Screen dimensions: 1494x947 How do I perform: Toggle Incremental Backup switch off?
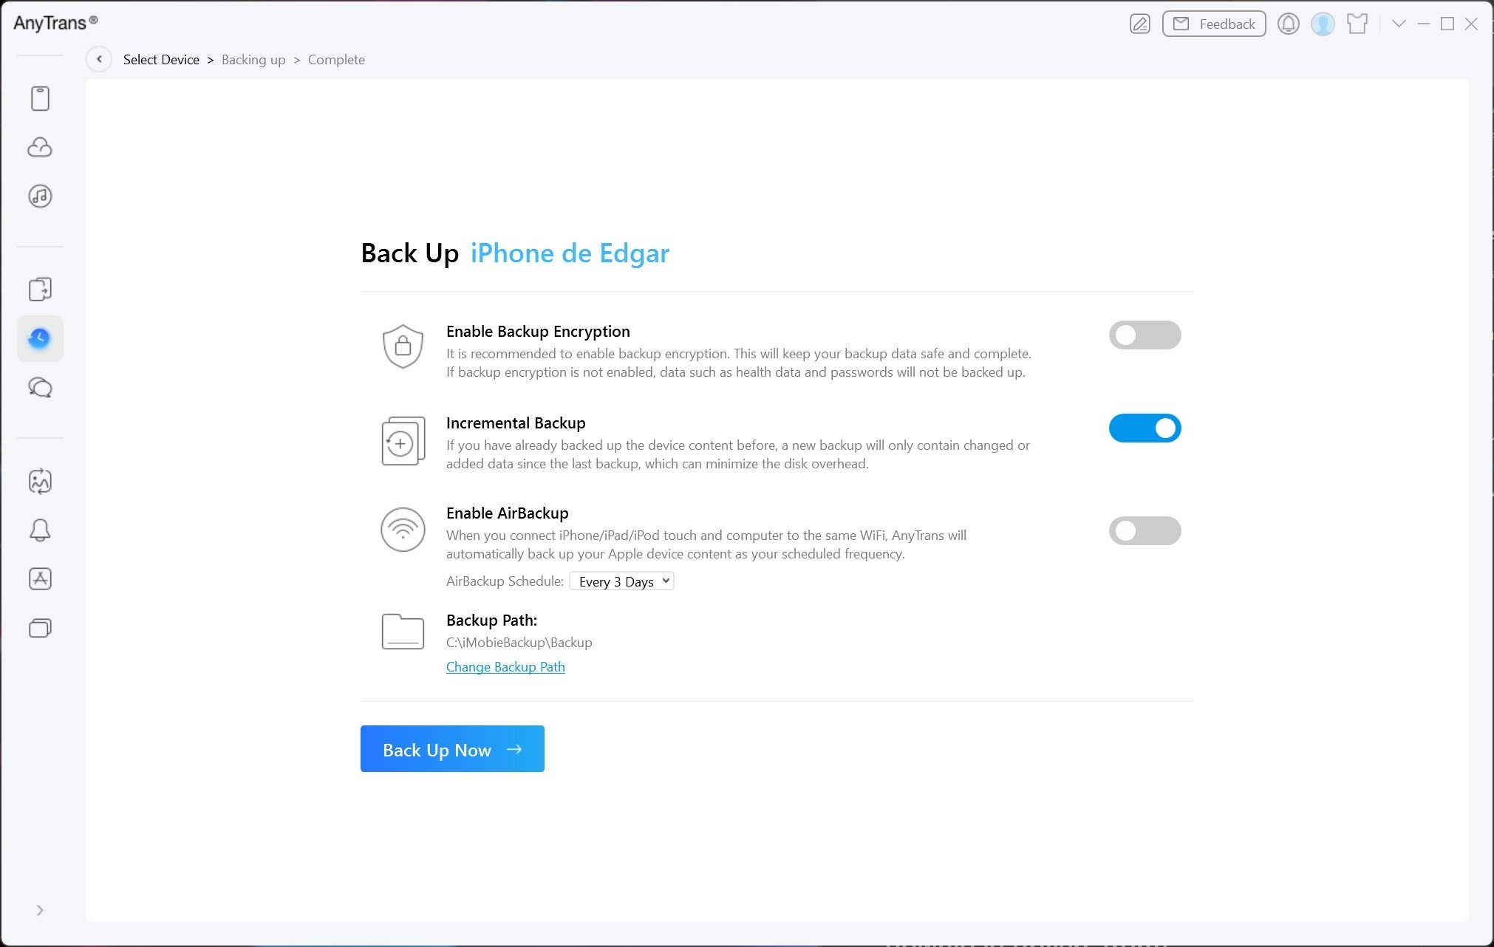click(1145, 427)
